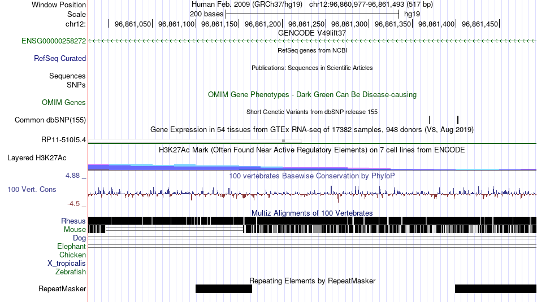Click the left RepeatMasker black block
Viewport: 537px width, 302px height.
(x=224, y=288)
